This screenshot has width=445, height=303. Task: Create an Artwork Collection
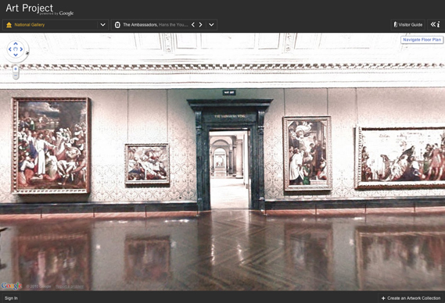(411, 298)
